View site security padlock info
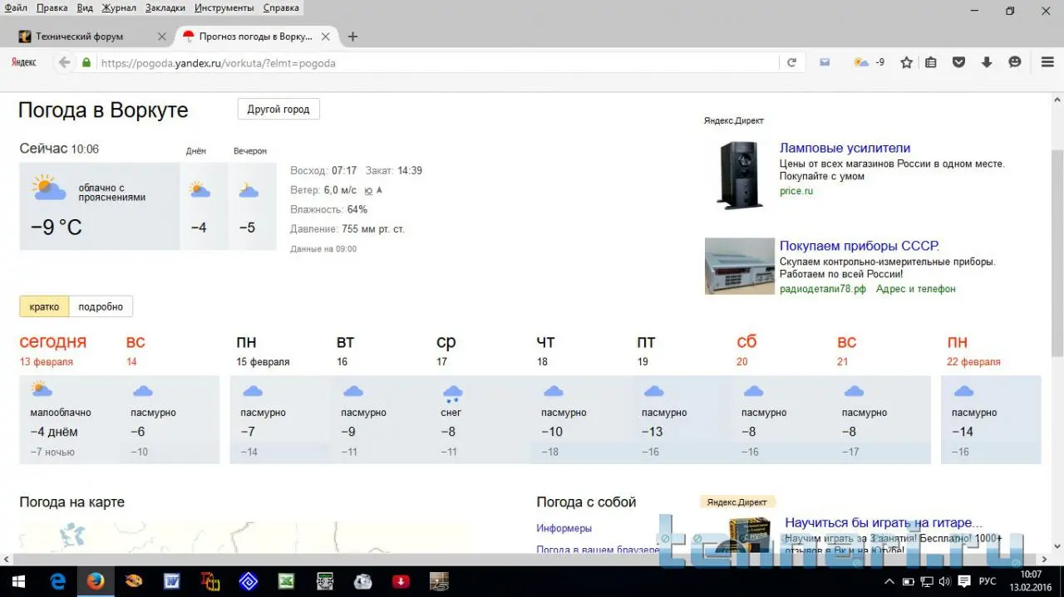 [86, 62]
